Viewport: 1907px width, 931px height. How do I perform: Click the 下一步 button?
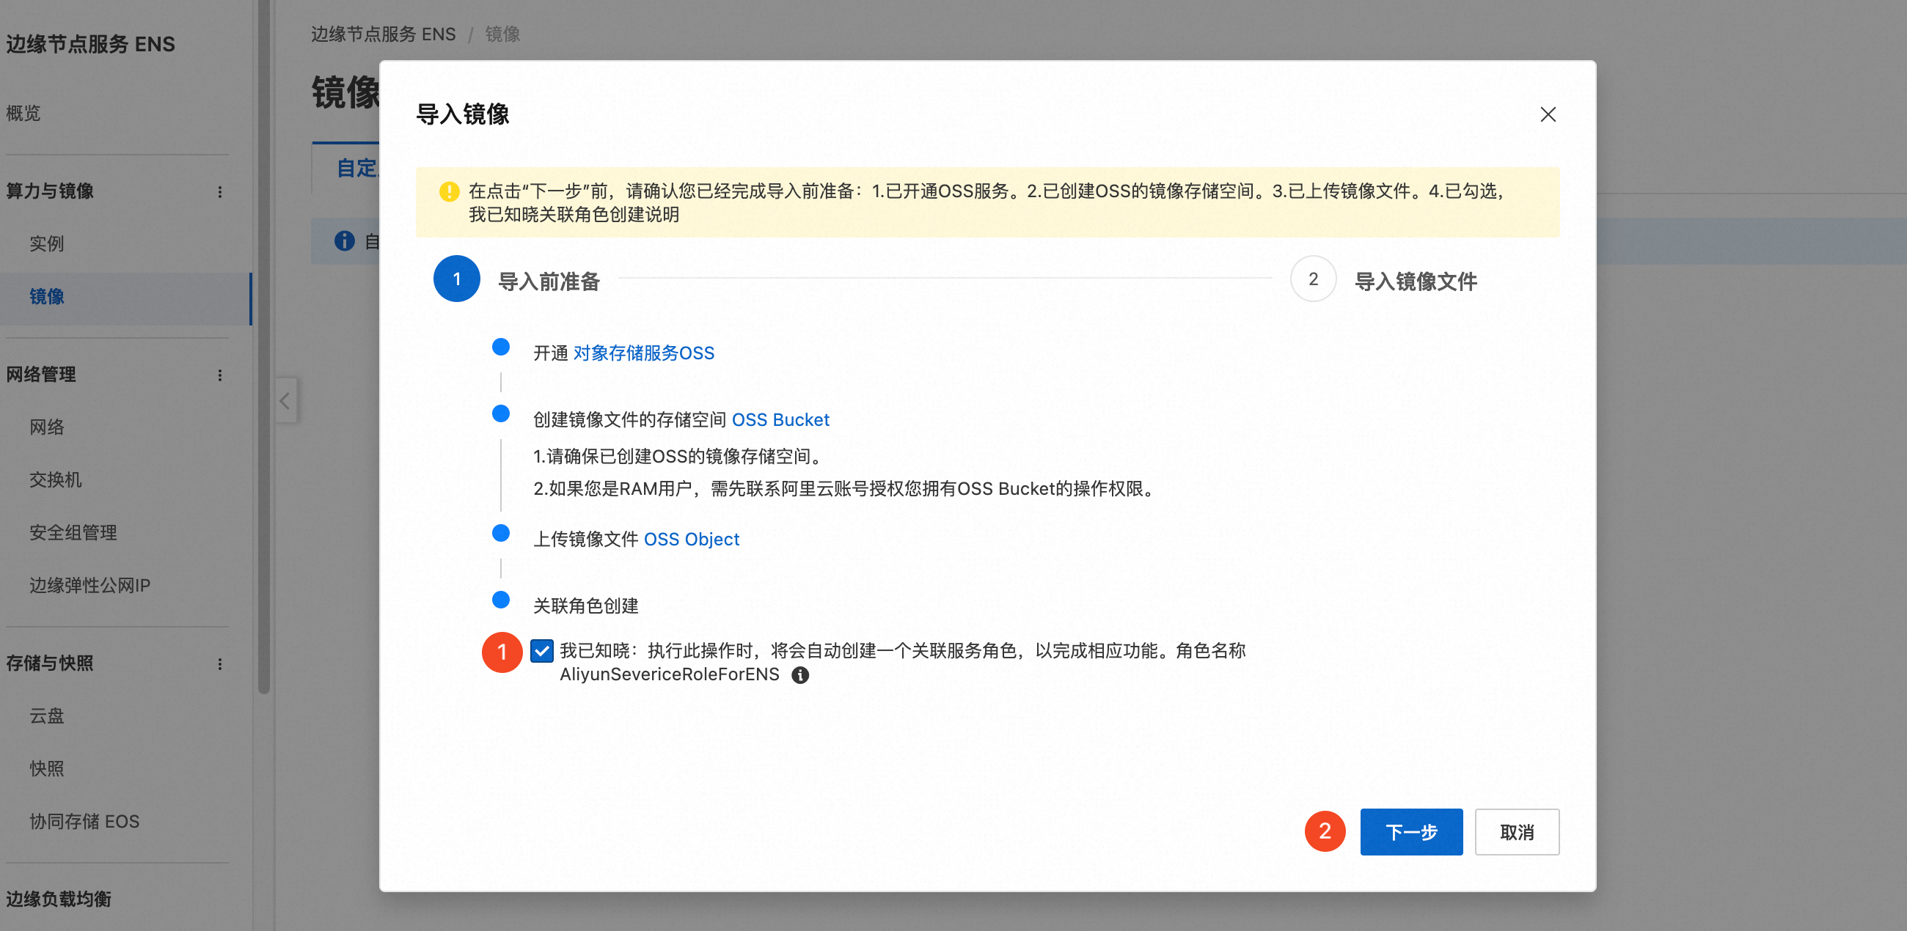[1410, 832]
